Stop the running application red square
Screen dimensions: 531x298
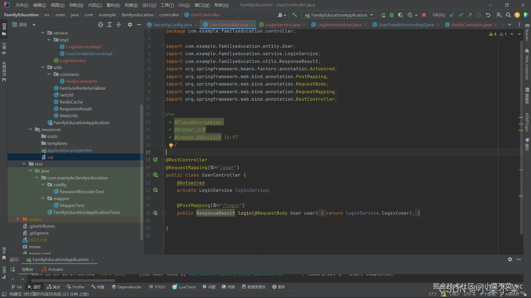tap(424, 15)
